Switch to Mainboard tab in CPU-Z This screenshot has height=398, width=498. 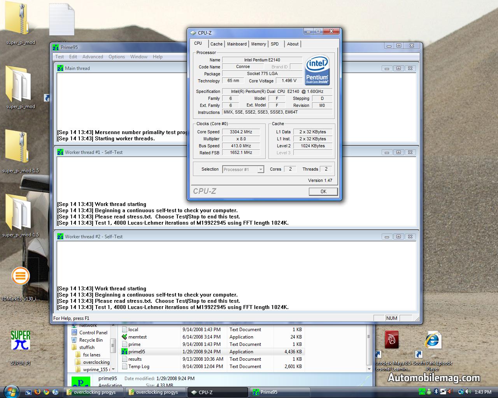[x=237, y=44]
